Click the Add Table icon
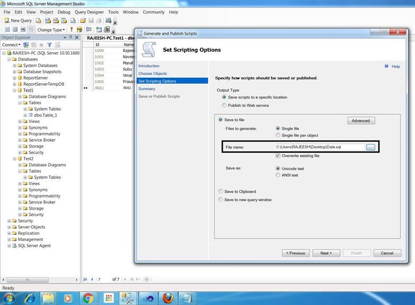This screenshot has height=305, width=415. click(x=99, y=29)
